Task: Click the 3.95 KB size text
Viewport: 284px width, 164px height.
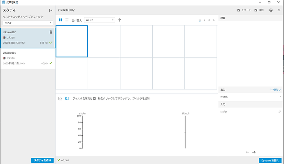Action: coord(44,43)
